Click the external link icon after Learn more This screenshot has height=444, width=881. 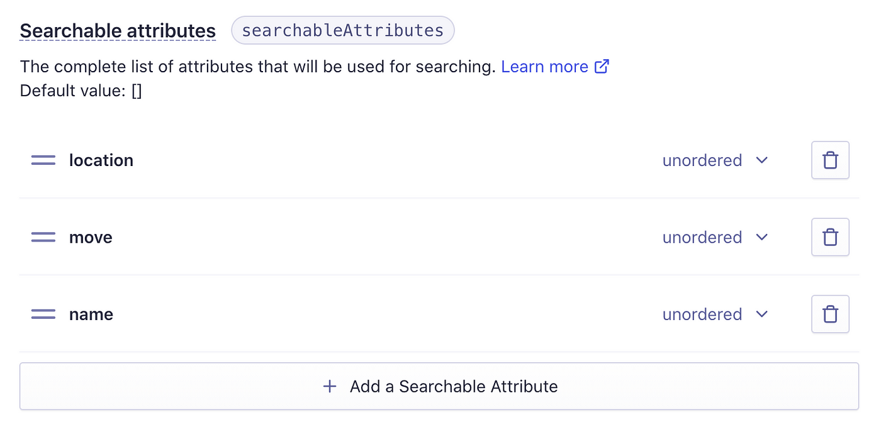point(602,67)
